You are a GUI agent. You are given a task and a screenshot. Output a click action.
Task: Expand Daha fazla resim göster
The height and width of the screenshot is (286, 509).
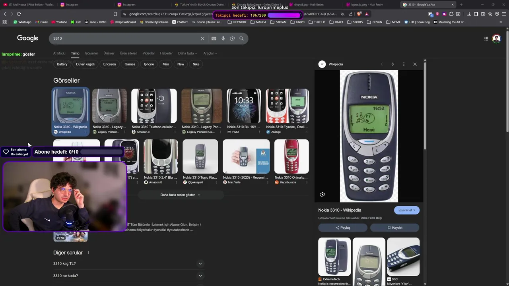pyautogui.click(x=181, y=195)
